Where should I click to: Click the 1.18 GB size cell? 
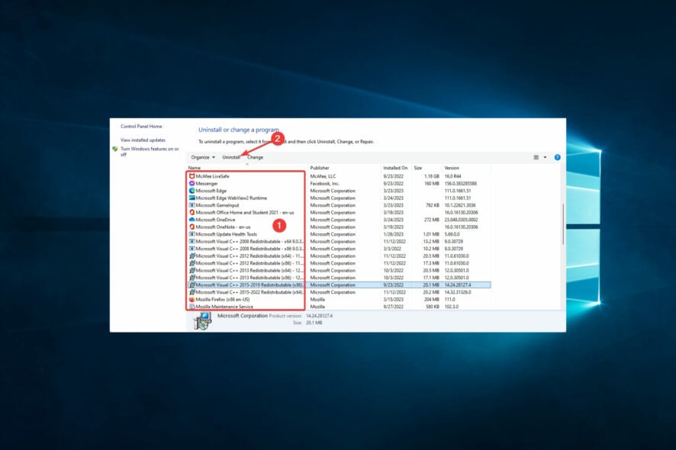[x=432, y=176]
